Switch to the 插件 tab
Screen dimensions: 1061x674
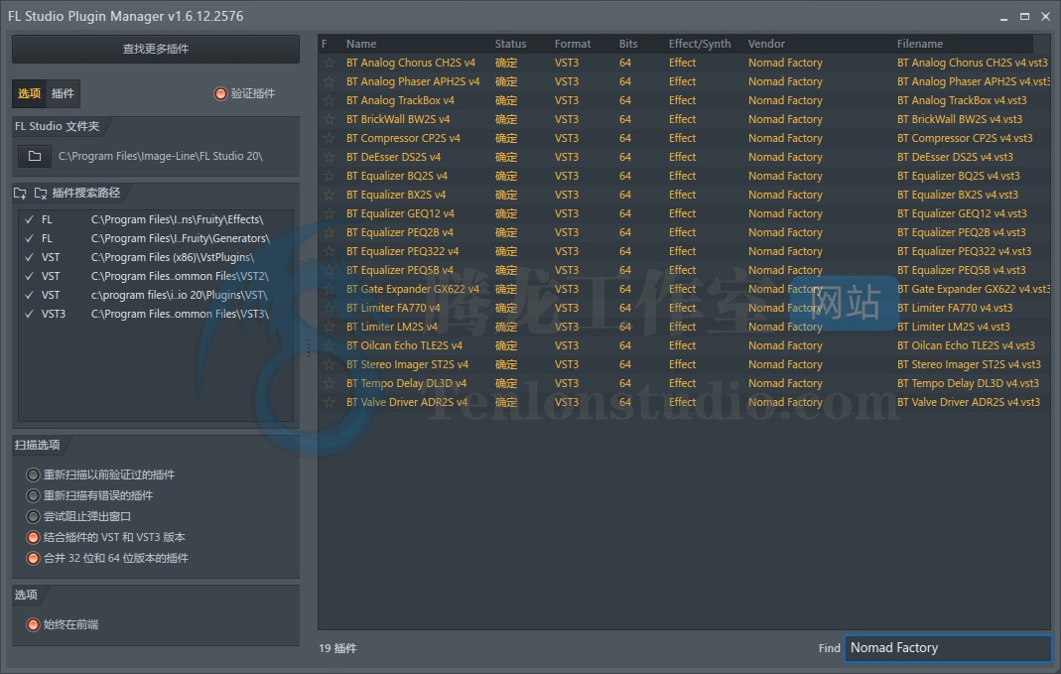(x=63, y=93)
